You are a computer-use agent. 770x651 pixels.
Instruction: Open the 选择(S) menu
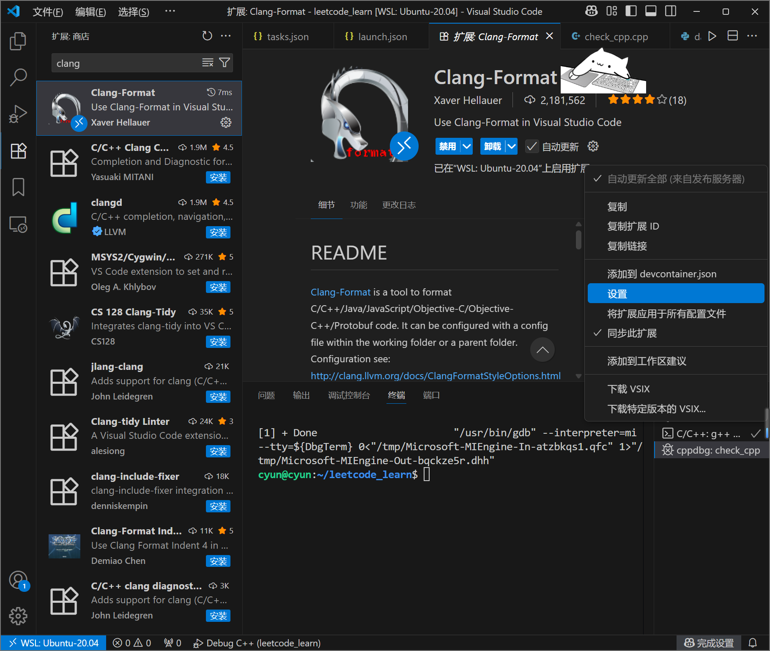coord(134,12)
